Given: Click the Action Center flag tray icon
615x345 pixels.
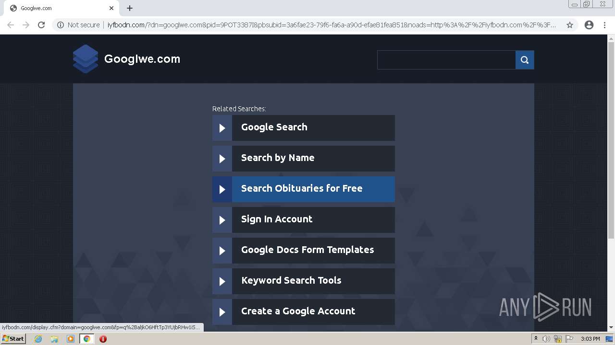Looking at the screenshot, I should (x=569, y=339).
